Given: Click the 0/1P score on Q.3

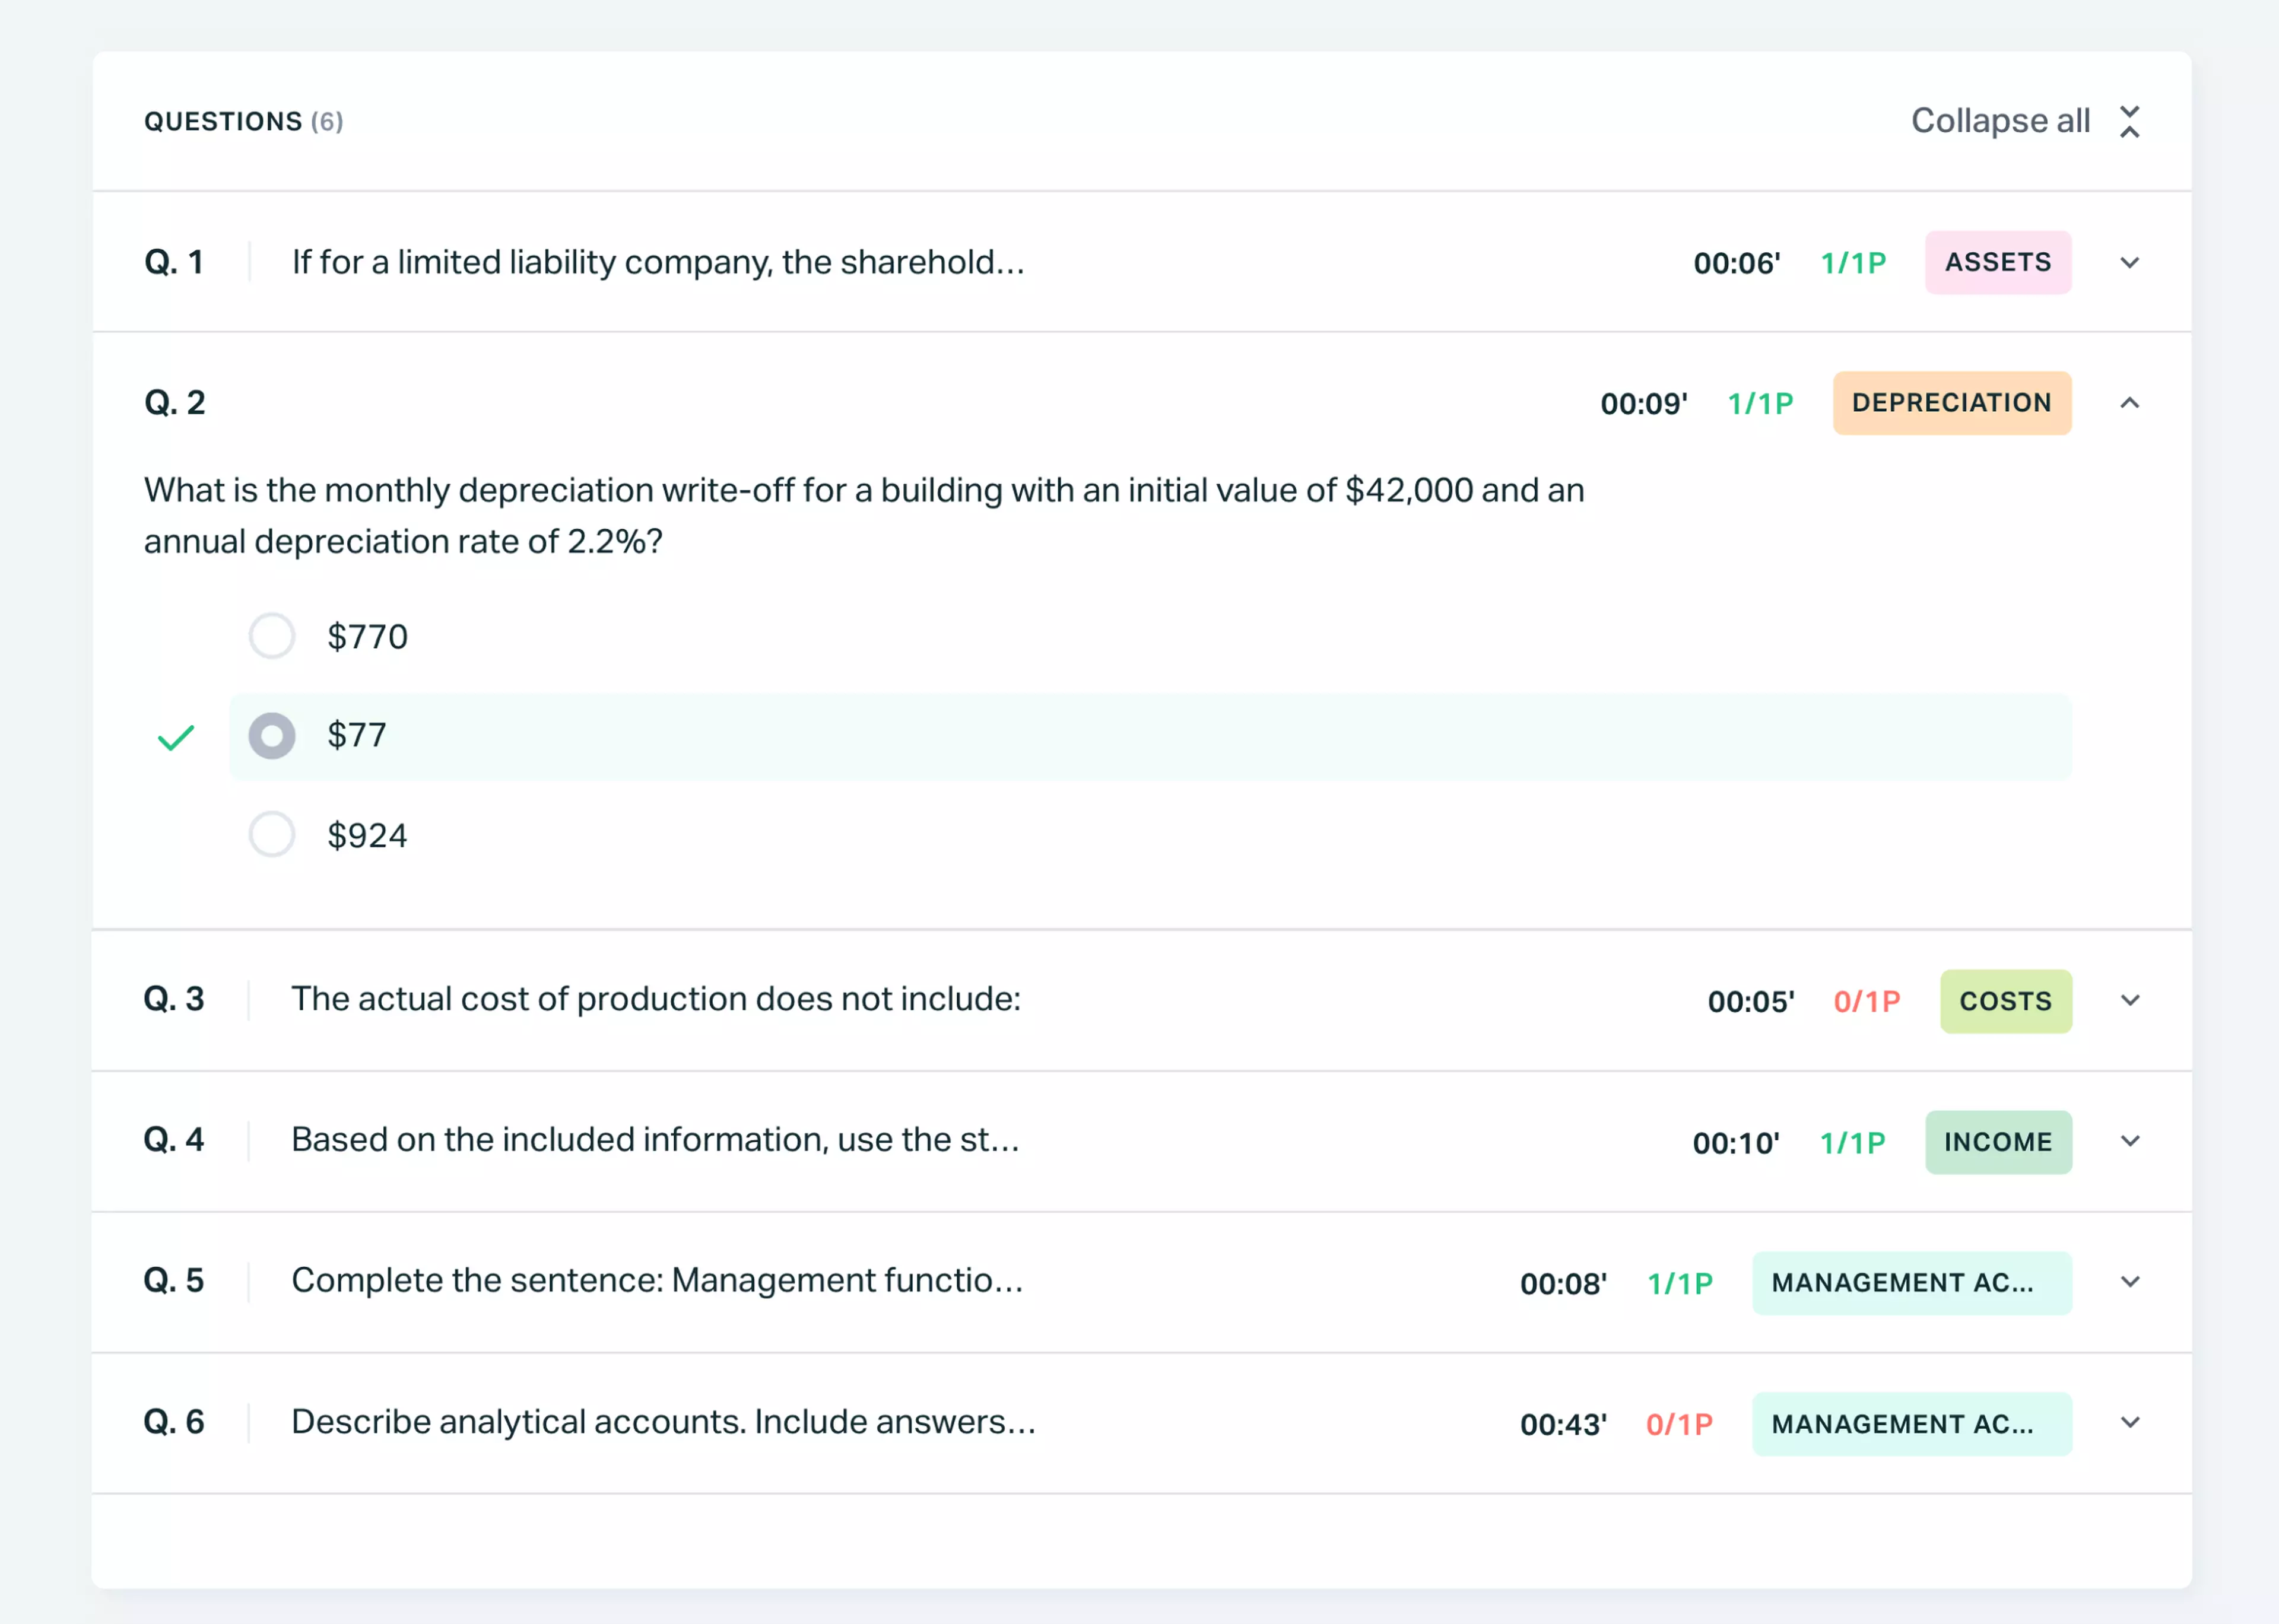Looking at the screenshot, I should pyautogui.click(x=1866, y=1000).
